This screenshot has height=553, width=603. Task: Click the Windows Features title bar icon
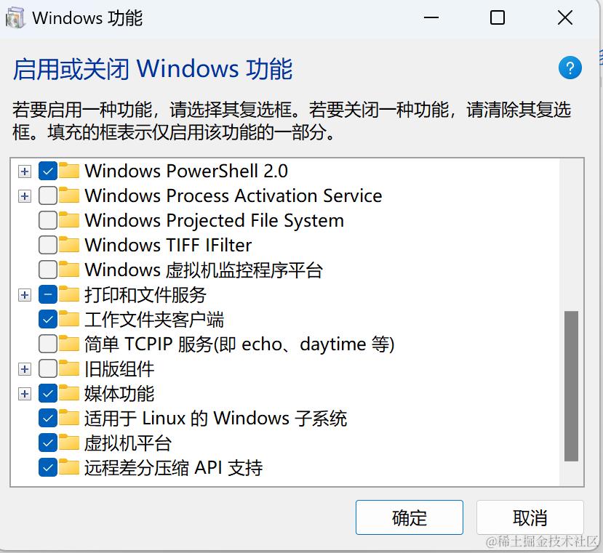15,18
